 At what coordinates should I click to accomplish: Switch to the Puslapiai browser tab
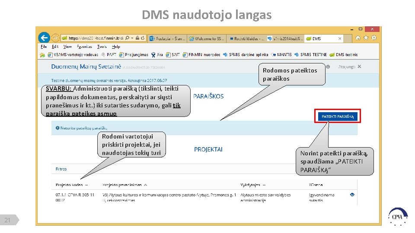click(168, 38)
